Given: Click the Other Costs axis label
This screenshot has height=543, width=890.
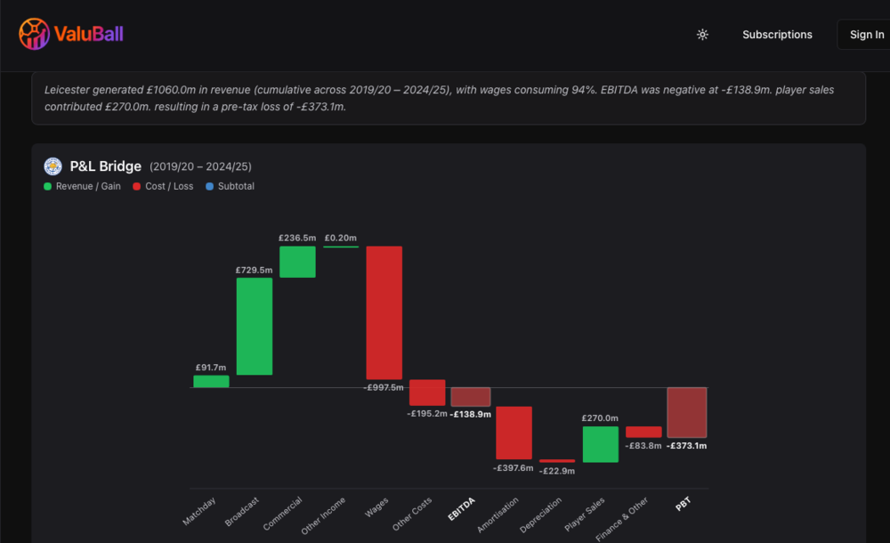Looking at the screenshot, I should (x=412, y=514).
